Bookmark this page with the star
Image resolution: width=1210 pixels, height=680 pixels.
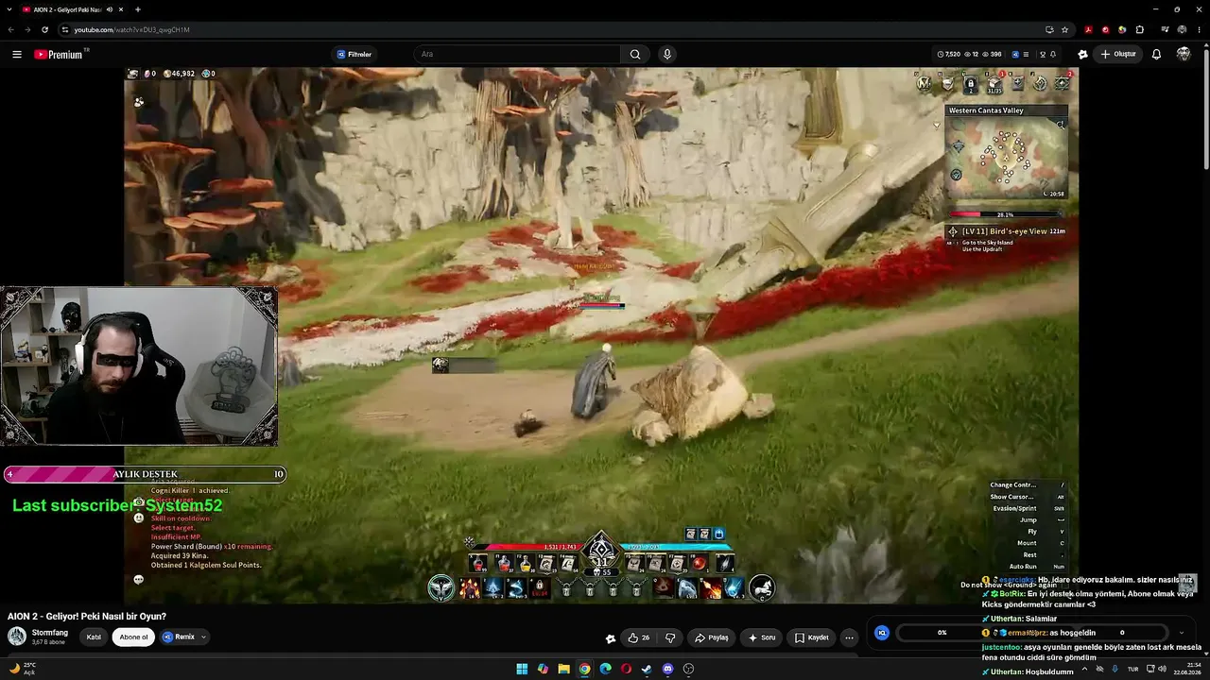(x=1064, y=29)
